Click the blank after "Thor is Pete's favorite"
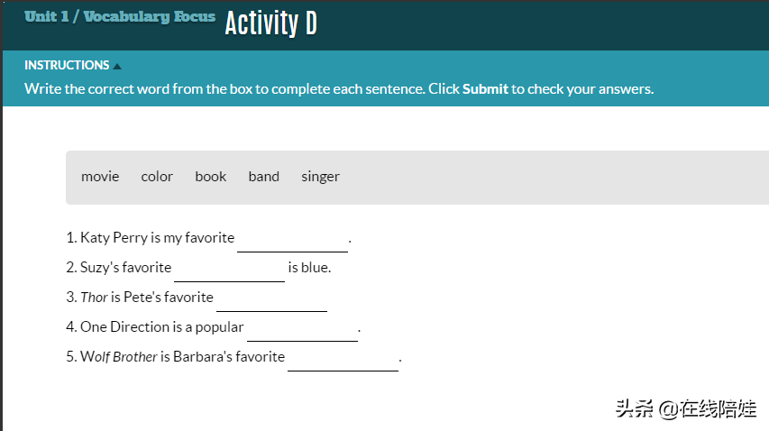The width and height of the screenshot is (769, 431). click(x=271, y=298)
